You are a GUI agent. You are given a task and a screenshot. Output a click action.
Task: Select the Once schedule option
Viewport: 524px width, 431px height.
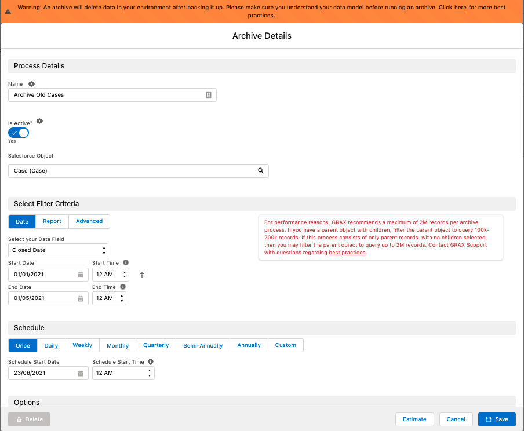point(23,345)
